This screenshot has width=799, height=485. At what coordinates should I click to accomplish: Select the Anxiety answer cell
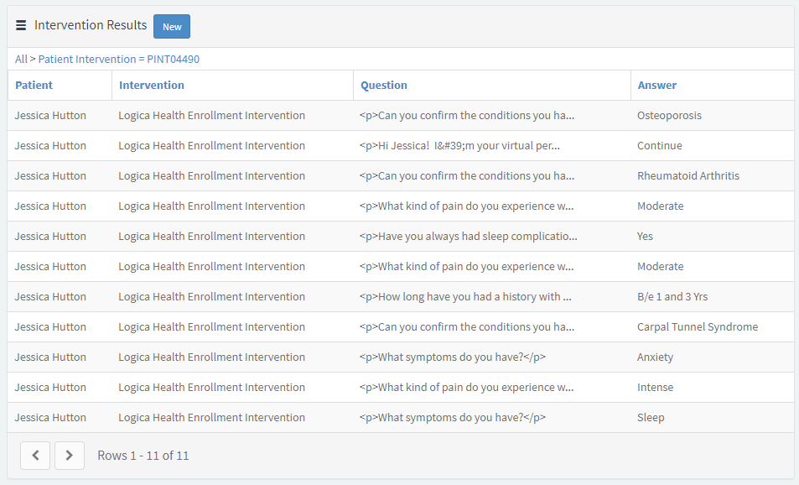pyautogui.click(x=655, y=357)
